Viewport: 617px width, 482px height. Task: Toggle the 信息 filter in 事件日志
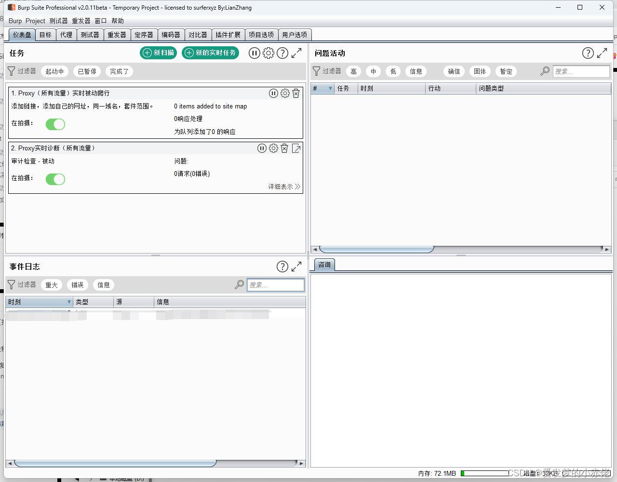104,285
